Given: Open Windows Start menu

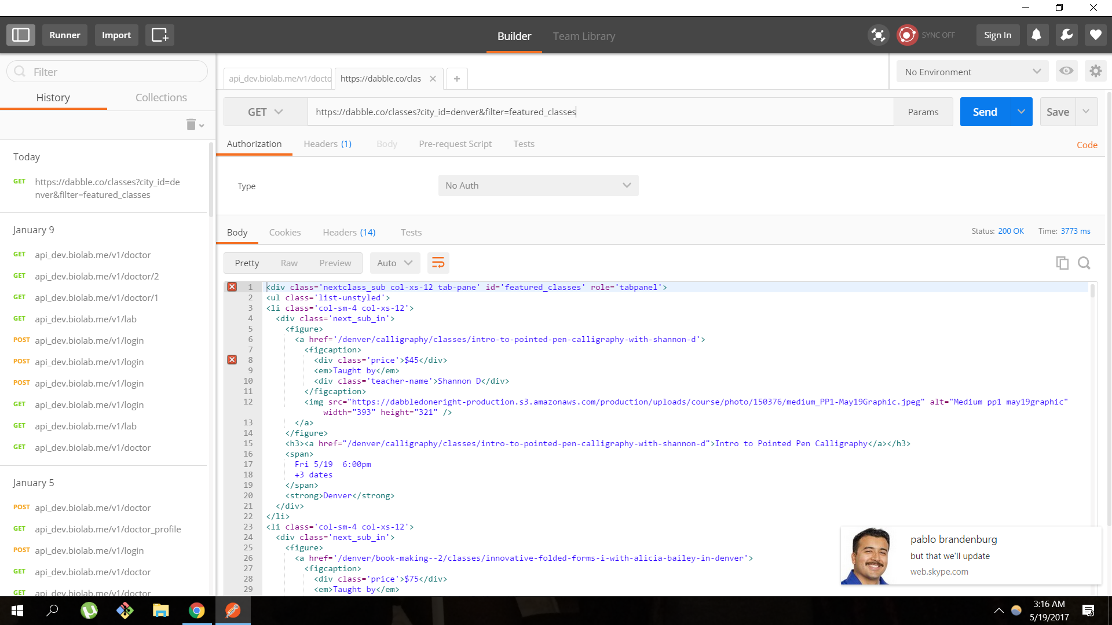Looking at the screenshot, I should click(17, 611).
